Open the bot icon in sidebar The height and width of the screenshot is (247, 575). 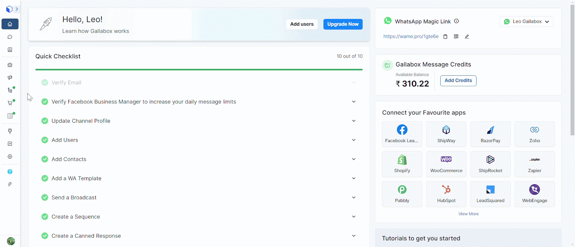[x=10, y=65]
